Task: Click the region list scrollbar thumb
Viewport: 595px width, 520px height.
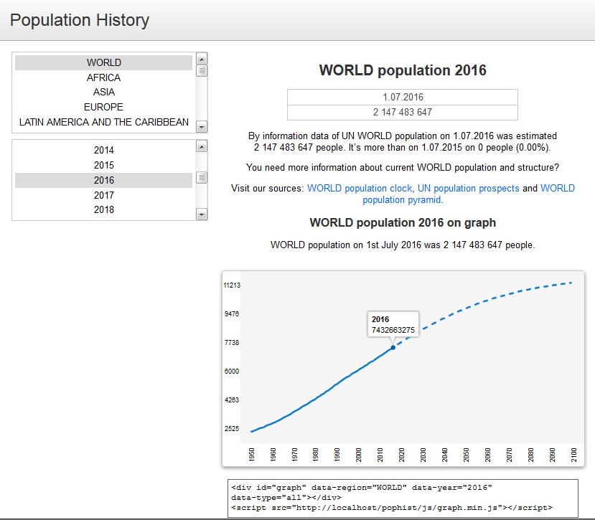Action: tap(202, 71)
